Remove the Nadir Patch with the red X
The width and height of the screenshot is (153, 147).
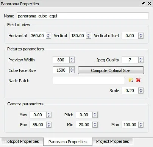pos(138,80)
